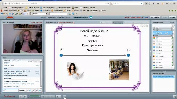The height and width of the screenshot is (99, 177).
Task: Open the Tools menu in Web Developer toolbar
Action: (83, 10)
